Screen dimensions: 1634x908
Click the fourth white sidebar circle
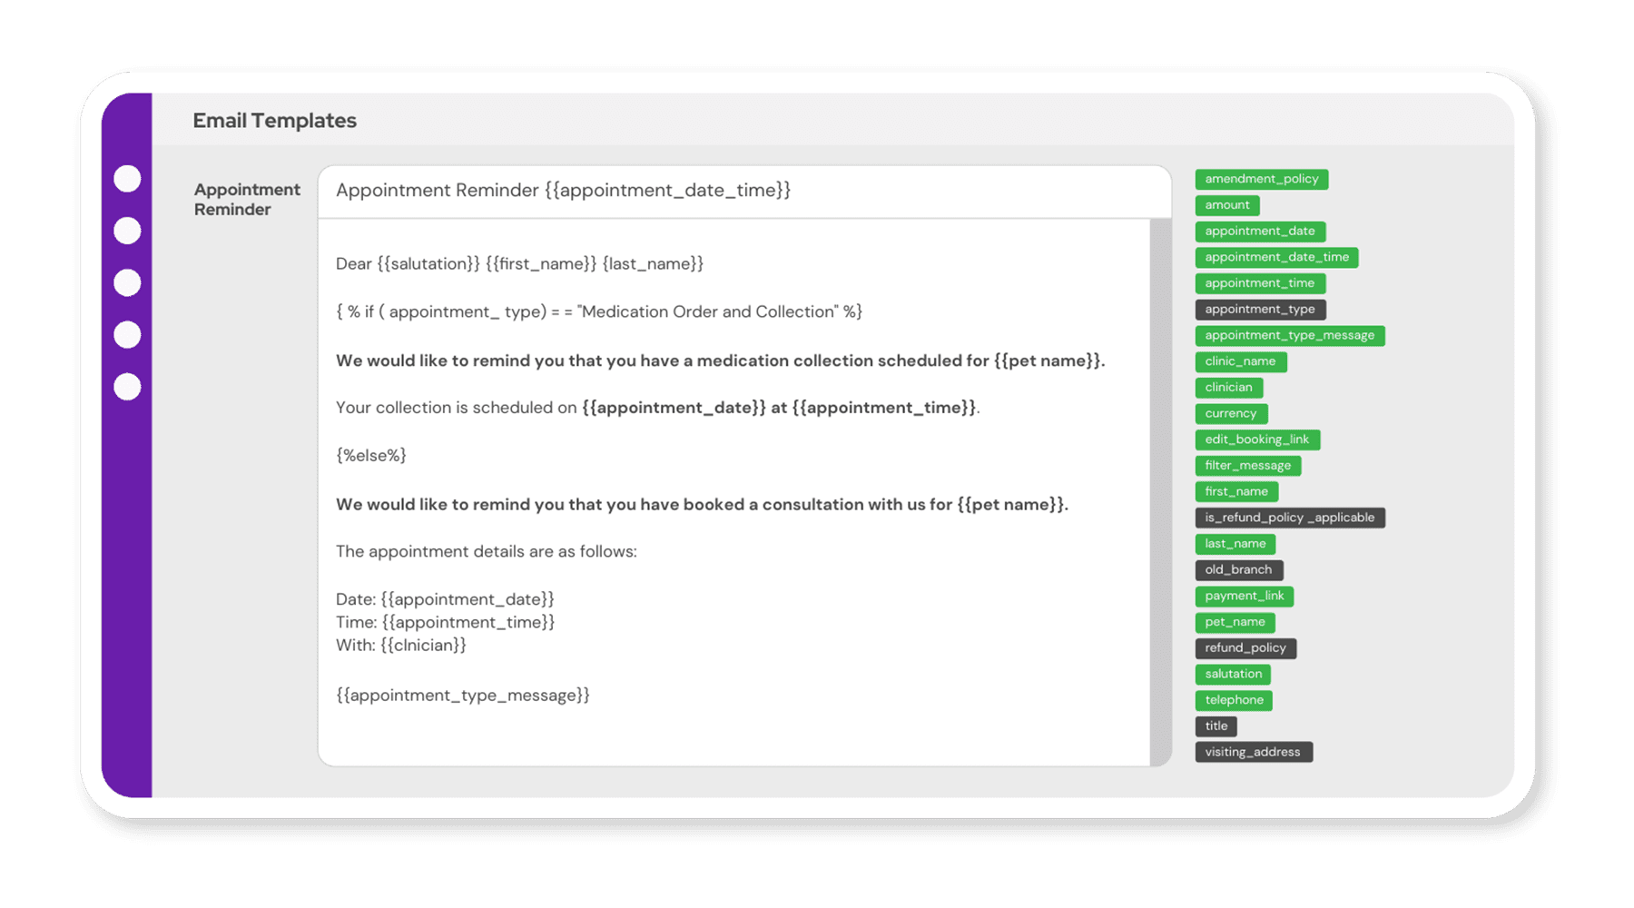[127, 335]
